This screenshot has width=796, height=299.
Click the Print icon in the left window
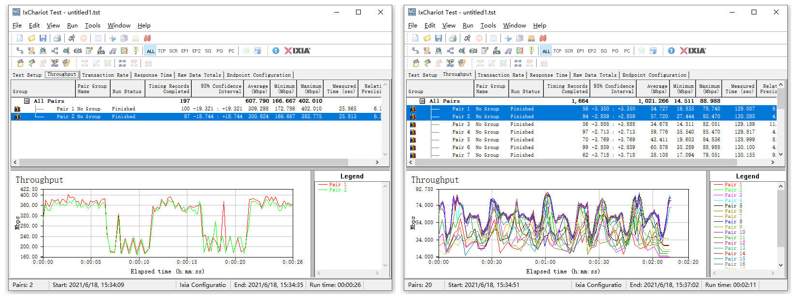point(57,38)
